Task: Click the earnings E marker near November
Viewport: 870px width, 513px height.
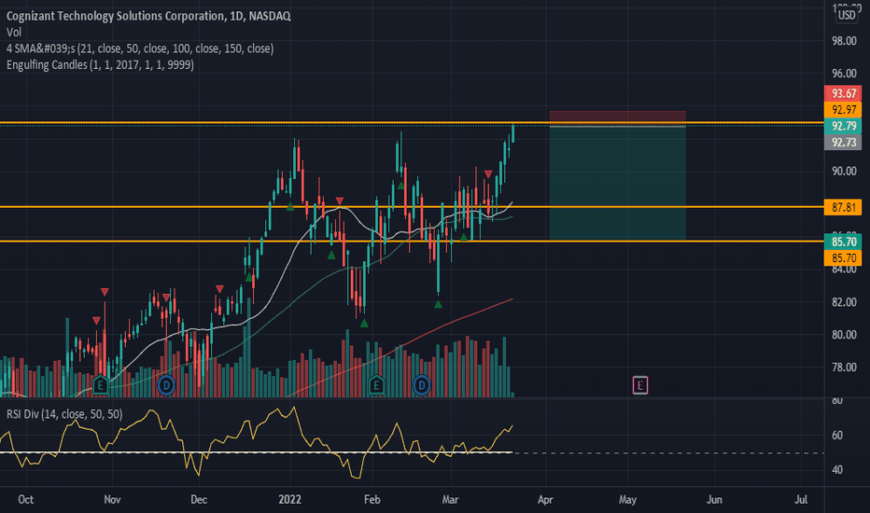Action: pyautogui.click(x=101, y=384)
